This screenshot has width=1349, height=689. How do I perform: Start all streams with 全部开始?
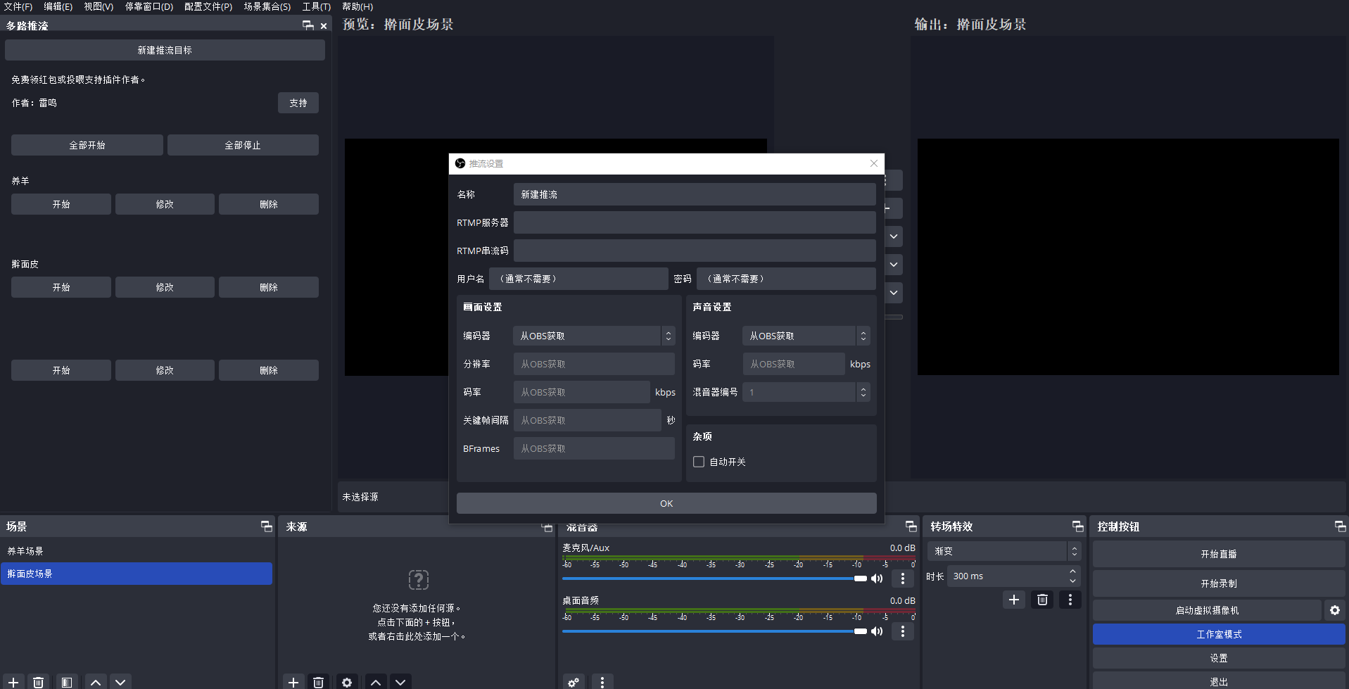pyautogui.click(x=87, y=145)
